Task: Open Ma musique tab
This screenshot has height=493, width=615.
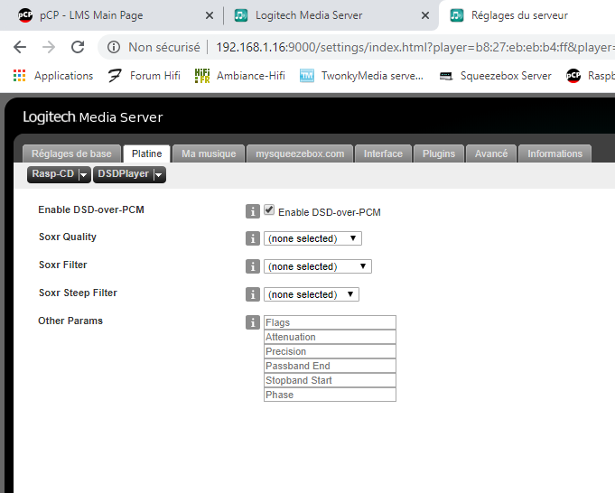Action: 209,153
